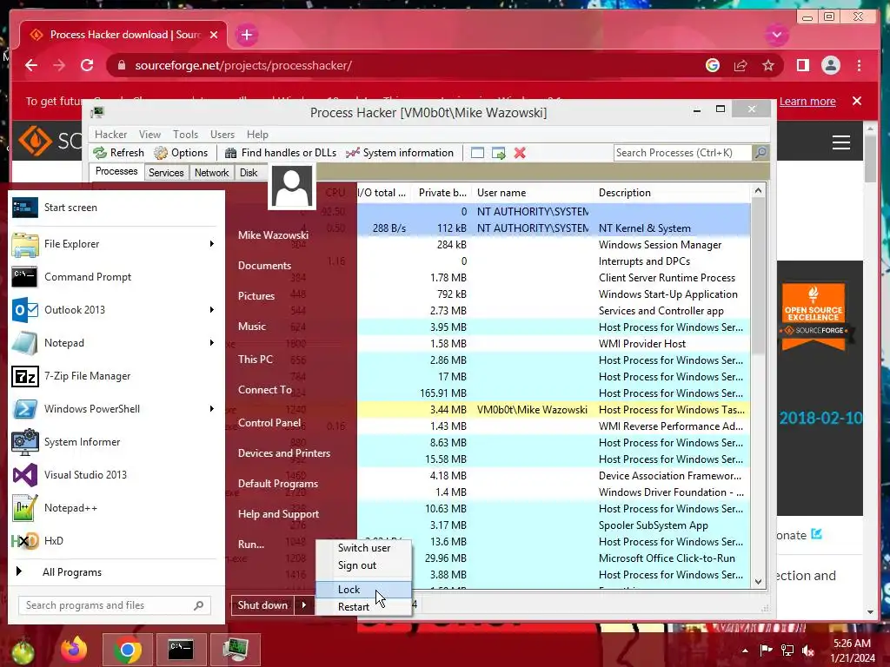Click the find window toolbar icon
This screenshot has height=667, width=890.
coord(477,153)
